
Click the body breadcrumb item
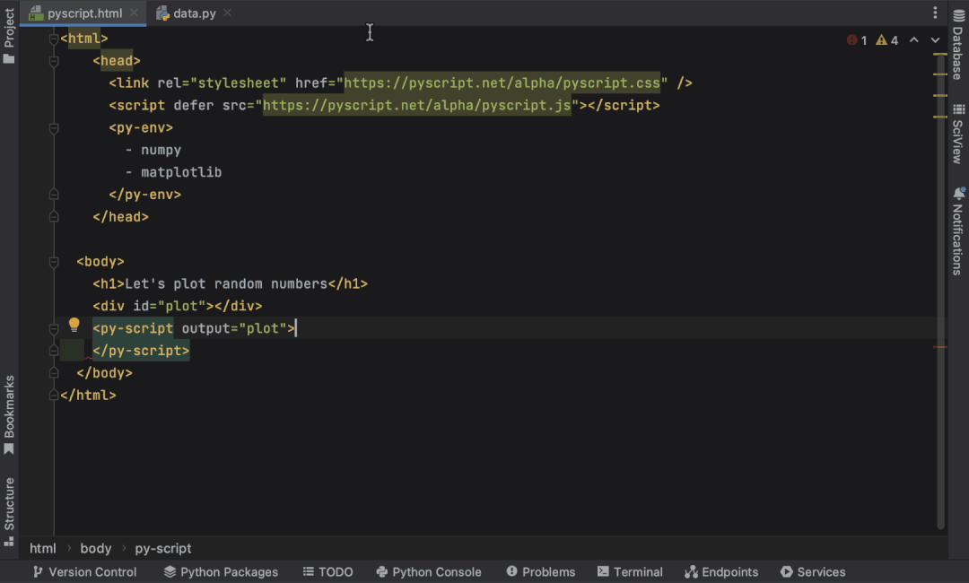click(x=95, y=548)
